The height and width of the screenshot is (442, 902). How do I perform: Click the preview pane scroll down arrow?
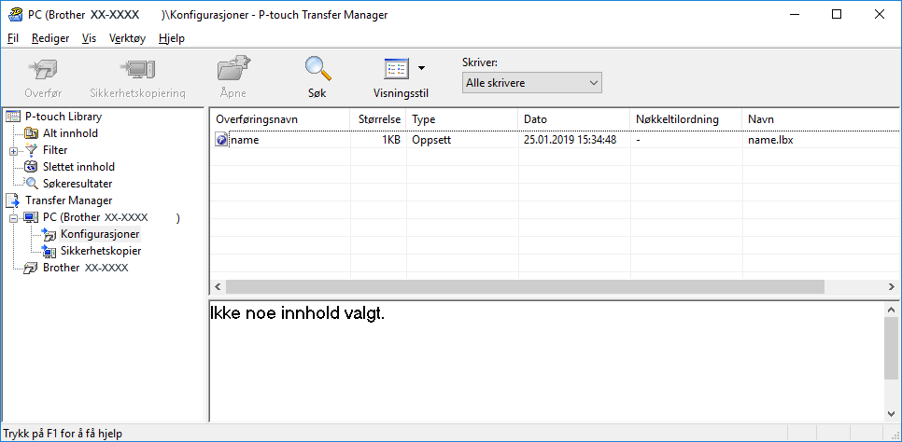click(x=892, y=413)
